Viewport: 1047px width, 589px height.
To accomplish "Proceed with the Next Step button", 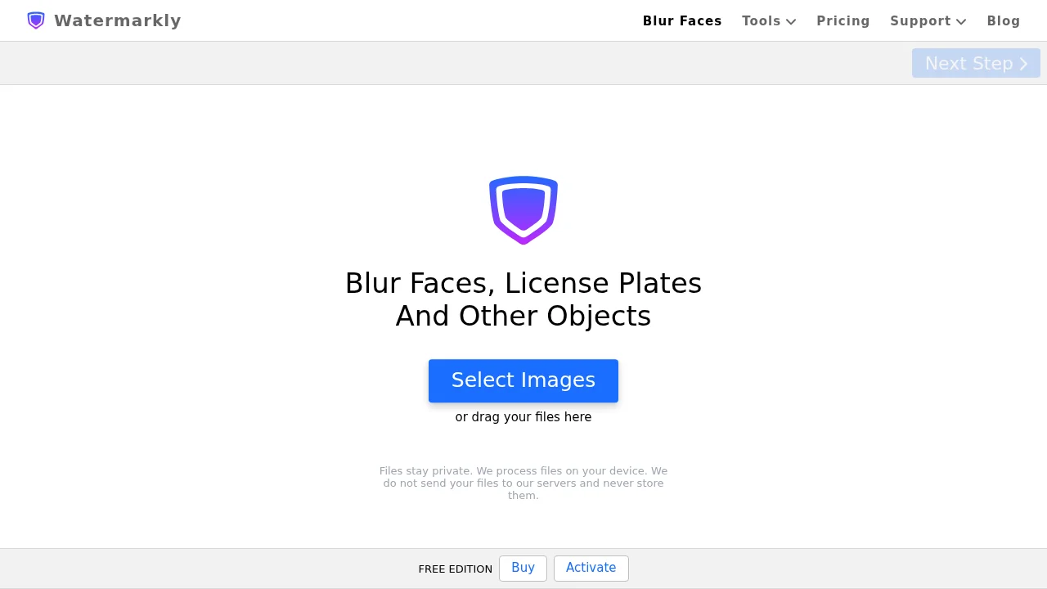I will point(969,63).
